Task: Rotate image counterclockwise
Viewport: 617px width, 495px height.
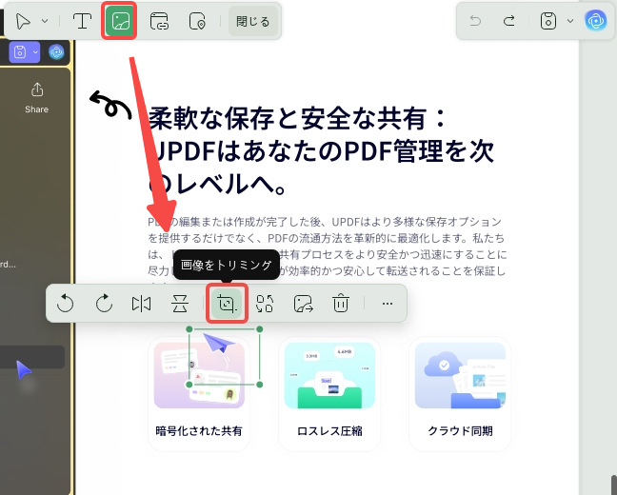Action: click(x=65, y=304)
